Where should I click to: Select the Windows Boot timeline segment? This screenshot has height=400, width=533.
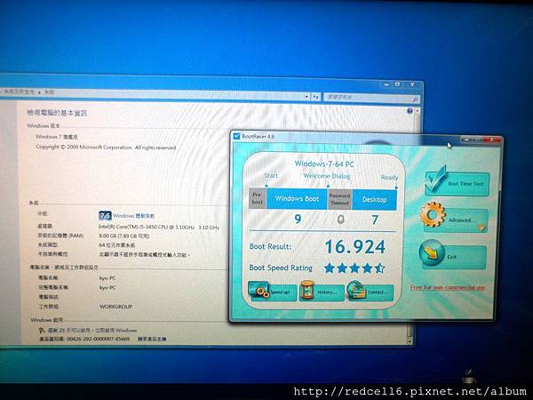point(297,198)
